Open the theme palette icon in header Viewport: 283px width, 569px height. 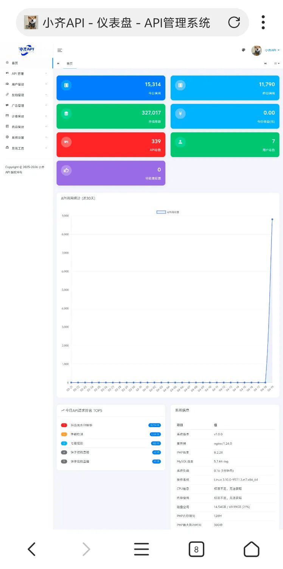click(x=244, y=50)
